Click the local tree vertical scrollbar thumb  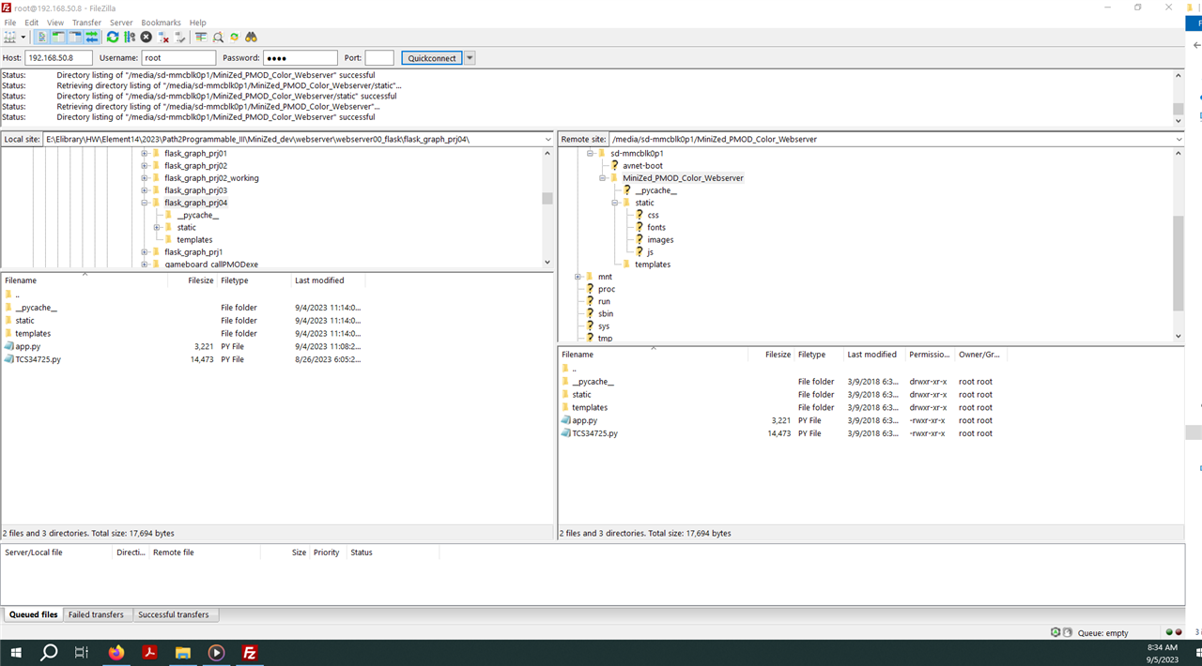[x=547, y=198]
